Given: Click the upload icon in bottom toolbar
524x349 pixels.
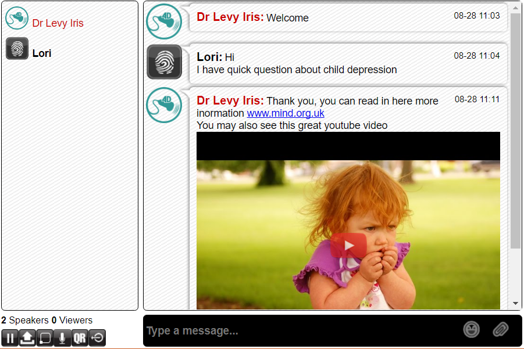Looking at the screenshot, I should point(27,338).
